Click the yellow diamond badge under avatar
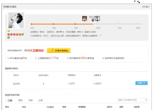157x110 pixels. click(9, 31)
